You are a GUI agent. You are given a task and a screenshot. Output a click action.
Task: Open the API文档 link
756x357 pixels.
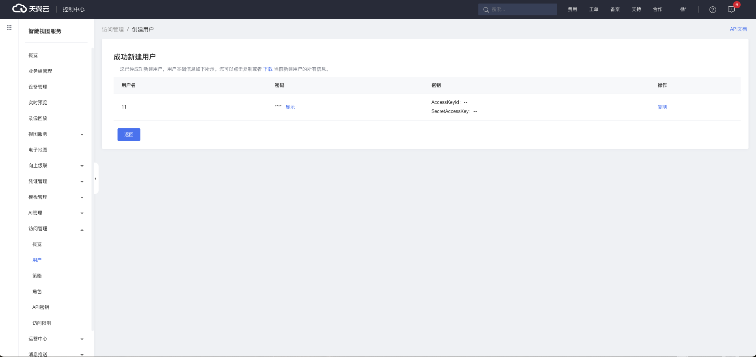[738, 29]
